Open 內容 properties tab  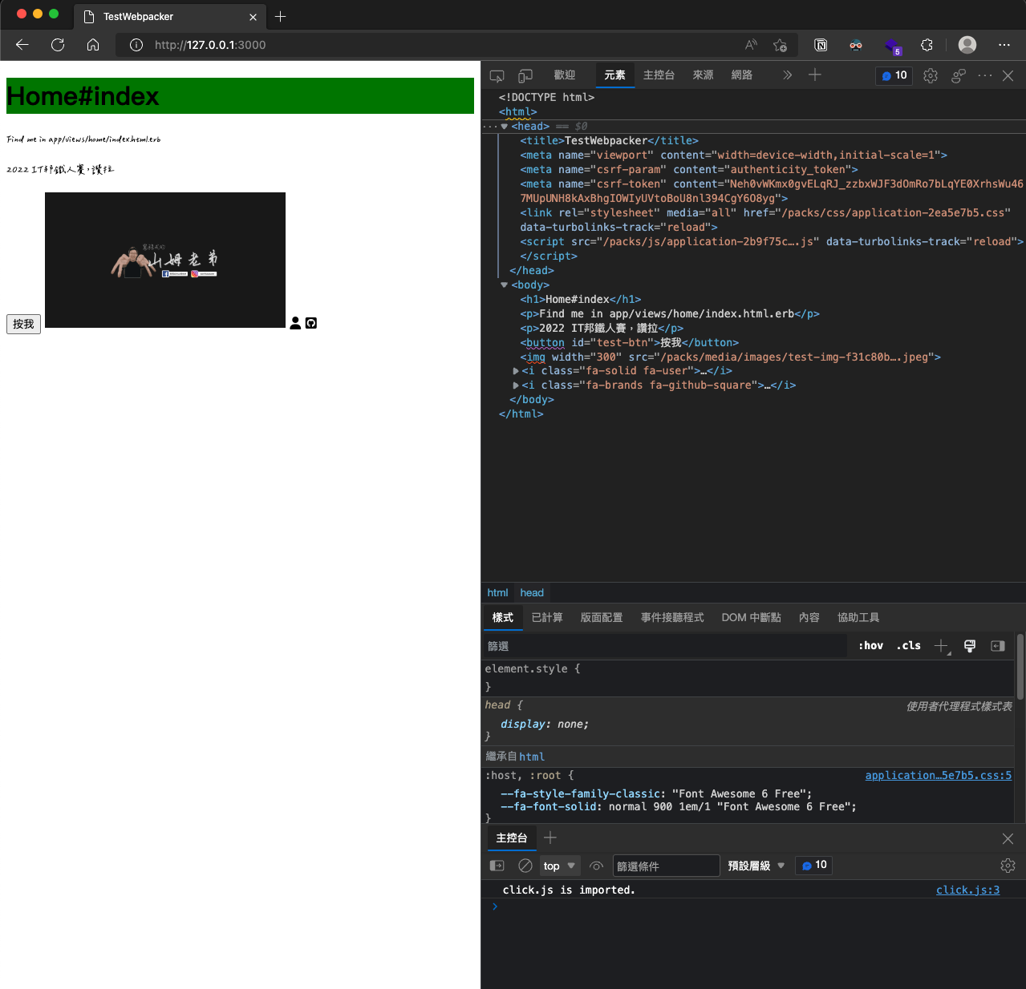(x=809, y=617)
